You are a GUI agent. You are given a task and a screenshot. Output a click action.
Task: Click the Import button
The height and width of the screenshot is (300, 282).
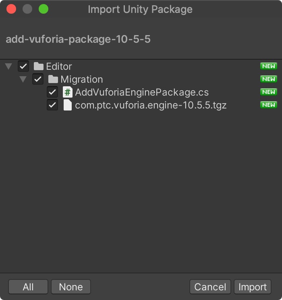(x=253, y=287)
